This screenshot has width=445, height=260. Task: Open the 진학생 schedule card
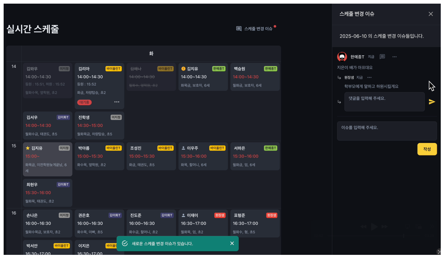pos(99,125)
